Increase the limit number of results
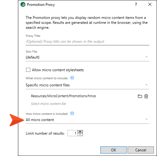 click(x=80, y=132)
